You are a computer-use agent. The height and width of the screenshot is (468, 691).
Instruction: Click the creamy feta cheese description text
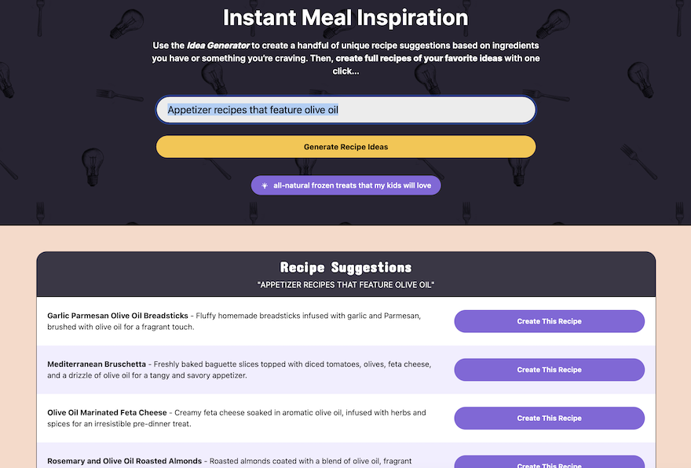click(298, 412)
